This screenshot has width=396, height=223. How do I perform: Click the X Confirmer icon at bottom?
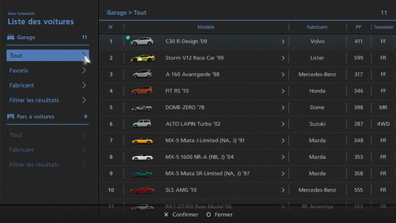click(x=166, y=215)
